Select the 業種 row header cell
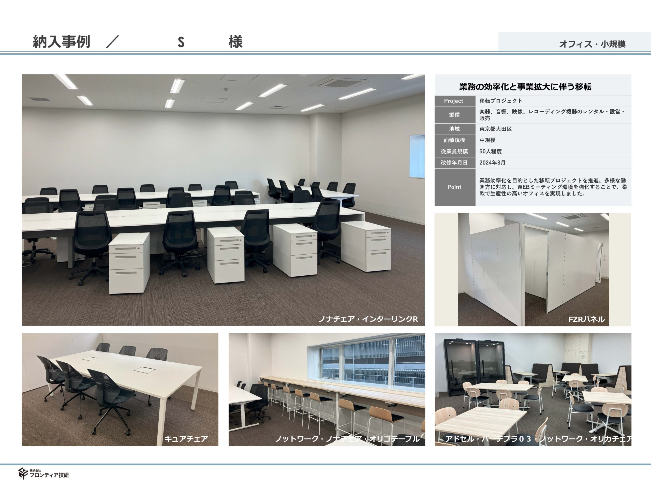 pos(454,115)
